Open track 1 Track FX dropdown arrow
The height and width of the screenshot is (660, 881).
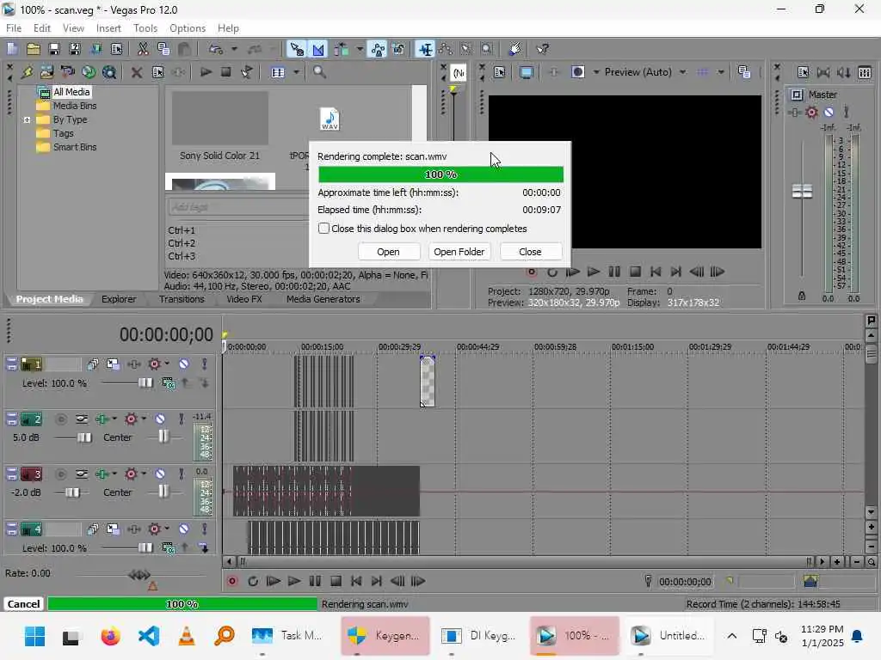pyautogui.click(x=167, y=364)
